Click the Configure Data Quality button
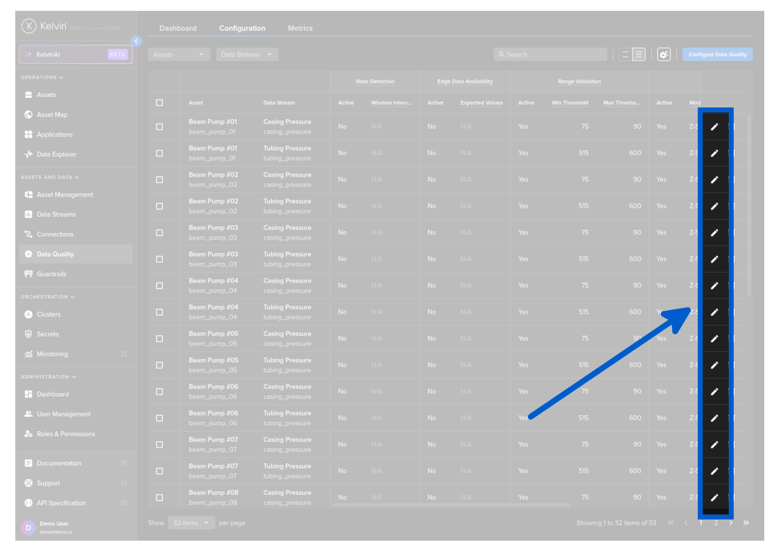The height and width of the screenshot is (552, 780). point(717,55)
